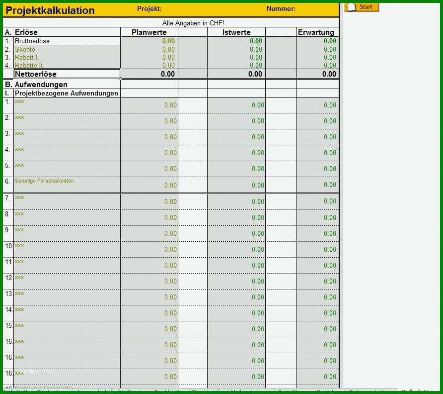Viewport: 443px width, 394px height.
Task: Click the 'Nummer:' label in header
Action: tap(281, 9)
